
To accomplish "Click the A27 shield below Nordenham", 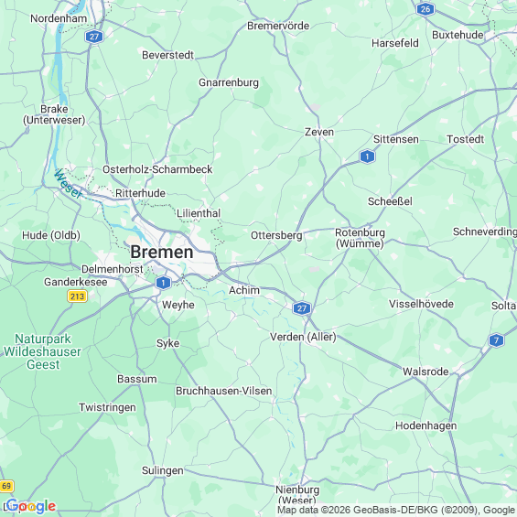I will pyautogui.click(x=94, y=37).
